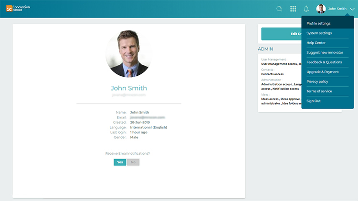Open the apps grid icon
The image size is (358, 201).
(x=293, y=9)
